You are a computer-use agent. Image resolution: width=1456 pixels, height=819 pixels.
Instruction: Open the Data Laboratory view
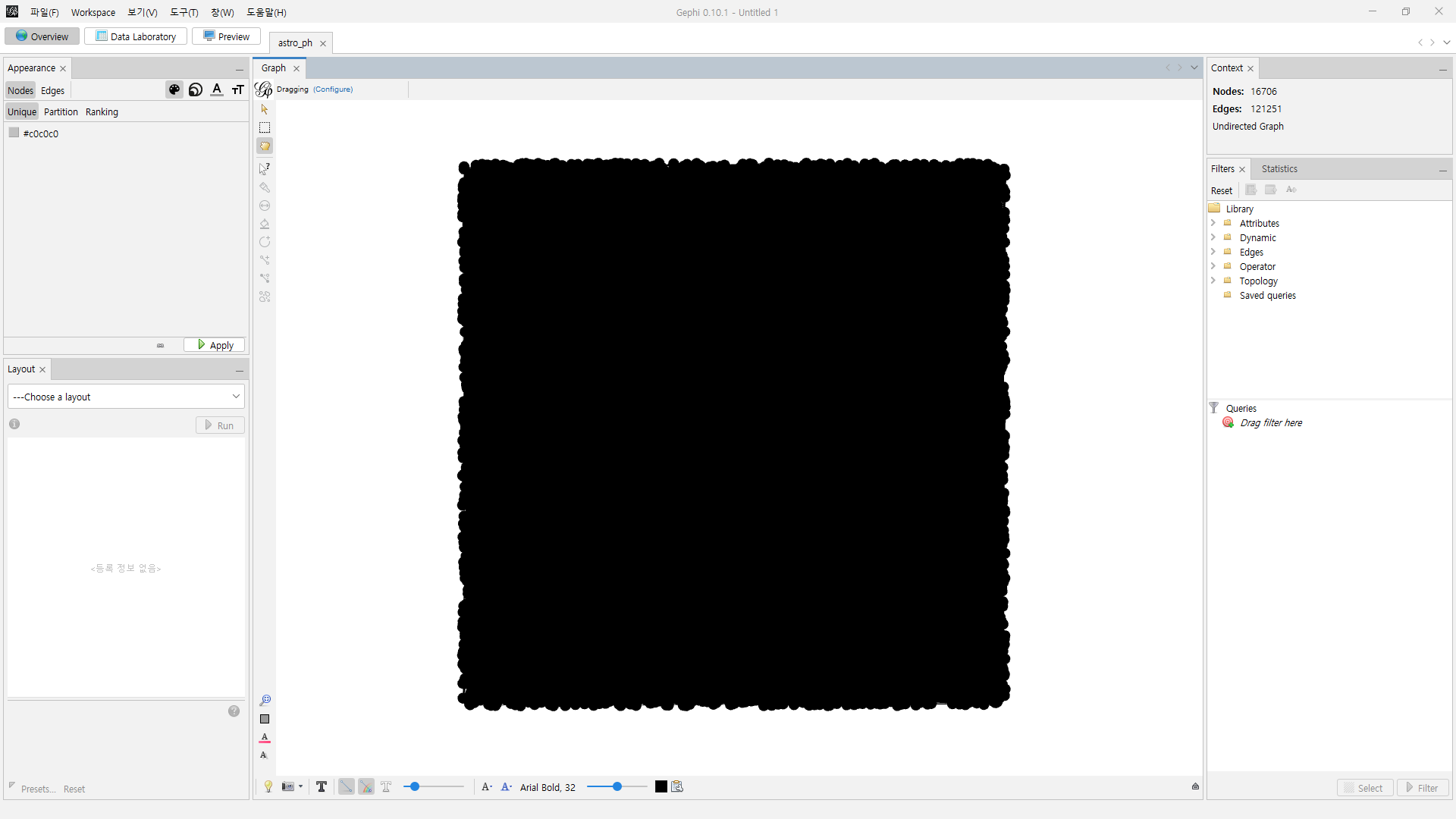click(136, 36)
